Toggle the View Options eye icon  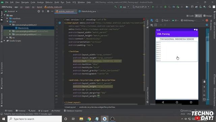click(x=152, y=25)
